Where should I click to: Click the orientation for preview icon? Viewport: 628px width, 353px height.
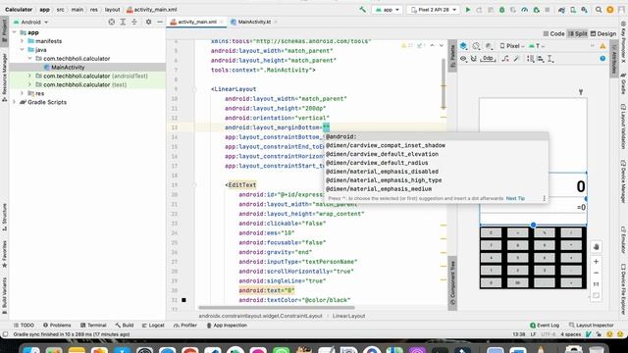tap(476, 46)
